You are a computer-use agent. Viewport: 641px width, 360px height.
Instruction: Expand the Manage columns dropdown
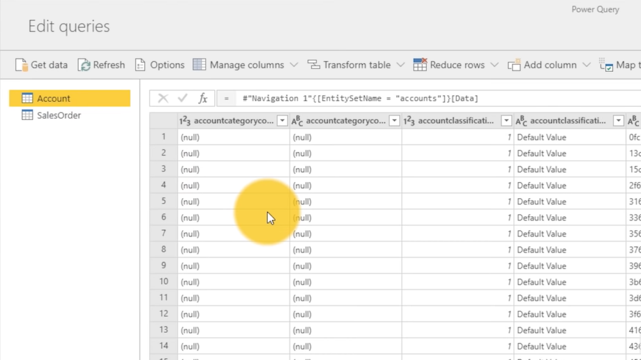click(x=294, y=64)
